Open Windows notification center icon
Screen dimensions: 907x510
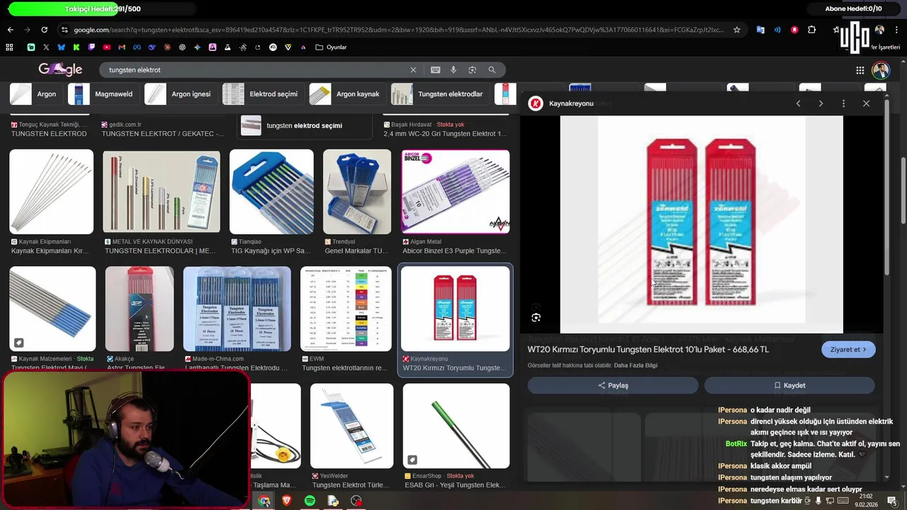[892, 501]
